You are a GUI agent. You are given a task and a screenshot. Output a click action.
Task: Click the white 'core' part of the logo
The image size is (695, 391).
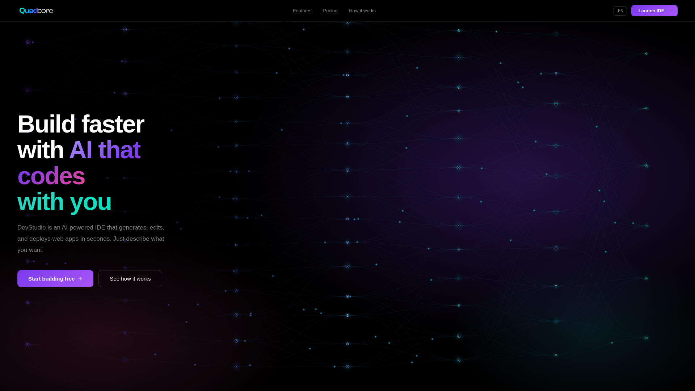pos(46,11)
